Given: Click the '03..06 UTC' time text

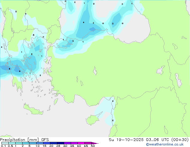Looking at the screenshot, I should (x=157, y=140).
